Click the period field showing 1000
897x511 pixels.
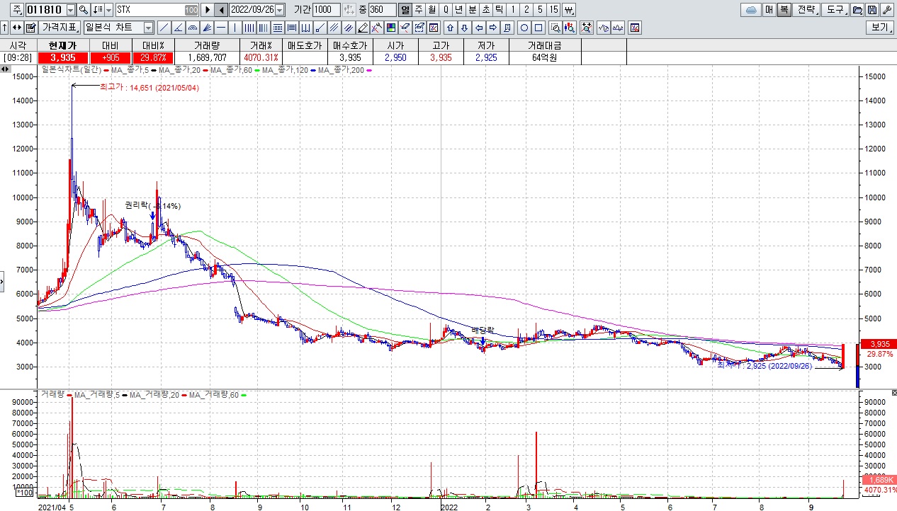pyautogui.click(x=326, y=10)
